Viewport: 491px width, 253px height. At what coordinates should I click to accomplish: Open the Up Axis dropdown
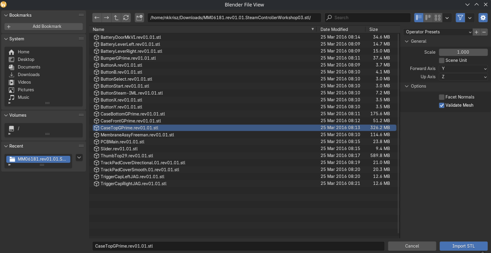[463, 77]
